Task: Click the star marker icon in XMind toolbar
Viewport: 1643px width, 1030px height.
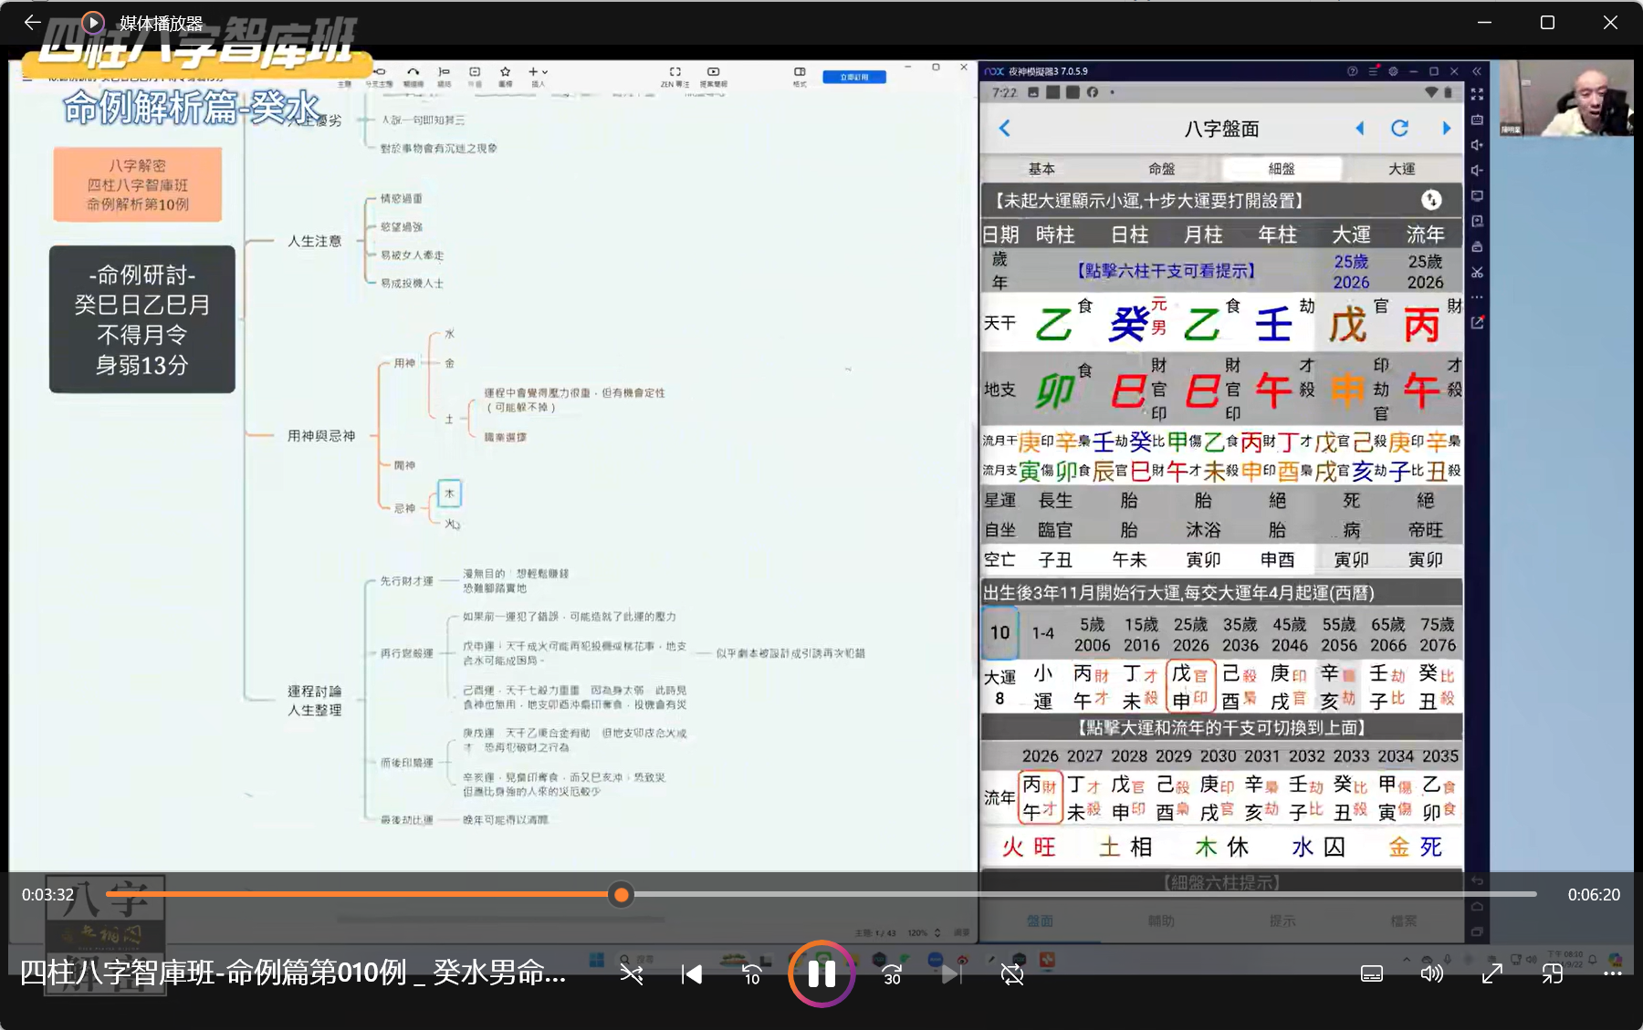Action: (505, 71)
